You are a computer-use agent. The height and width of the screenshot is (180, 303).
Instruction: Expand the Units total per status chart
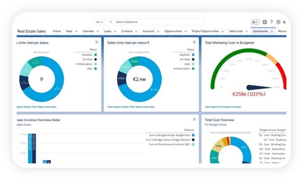tap(97, 42)
